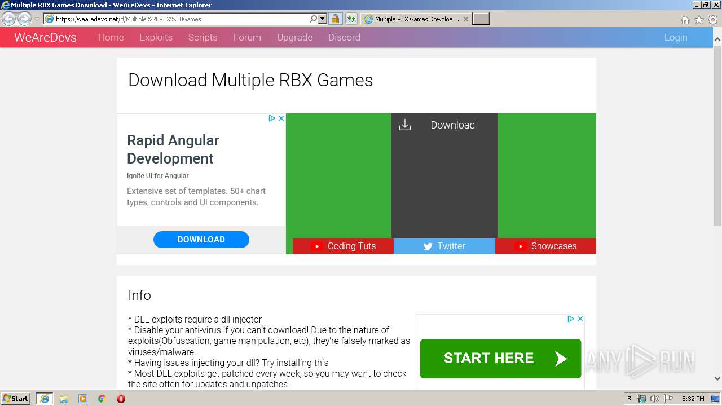Click the AdChoices triangle on Angular ad
The image size is (722, 406).
coord(272,118)
